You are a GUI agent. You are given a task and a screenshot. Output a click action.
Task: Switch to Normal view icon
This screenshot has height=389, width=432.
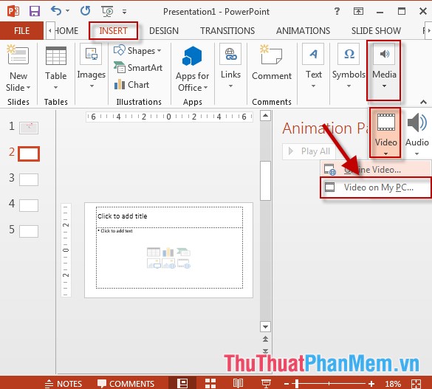click(182, 383)
